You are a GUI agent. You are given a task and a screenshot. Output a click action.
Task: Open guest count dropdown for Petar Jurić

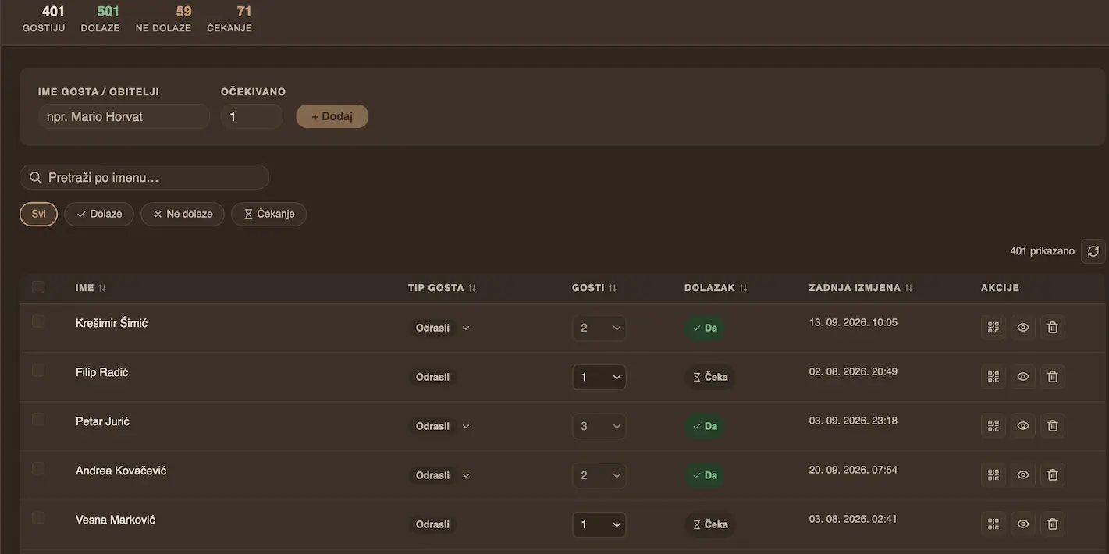point(599,426)
